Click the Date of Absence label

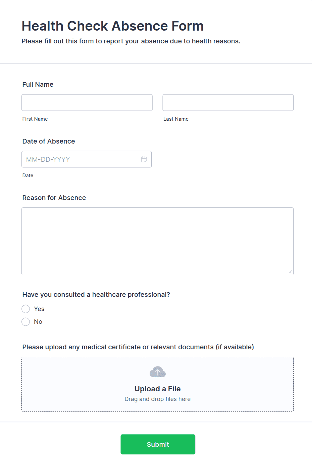48,141
